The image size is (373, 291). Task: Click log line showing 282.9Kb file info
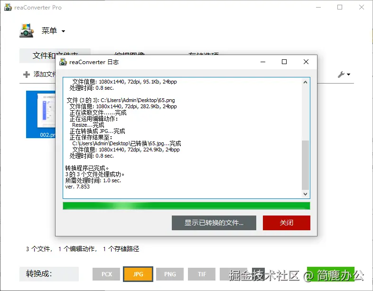[123, 106]
